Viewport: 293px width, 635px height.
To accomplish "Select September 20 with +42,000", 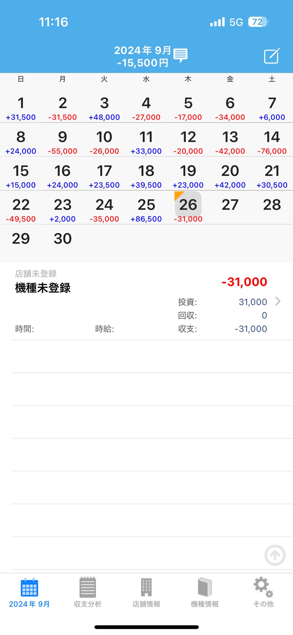I will click(x=230, y=175).
